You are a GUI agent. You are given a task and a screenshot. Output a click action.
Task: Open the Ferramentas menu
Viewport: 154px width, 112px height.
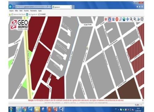pos(34,11)
